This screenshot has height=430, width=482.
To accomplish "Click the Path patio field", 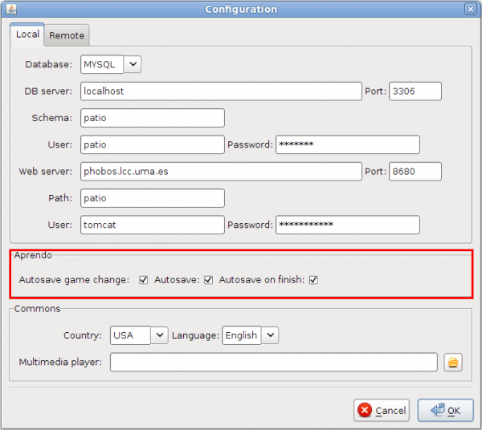I will point(153,198).
